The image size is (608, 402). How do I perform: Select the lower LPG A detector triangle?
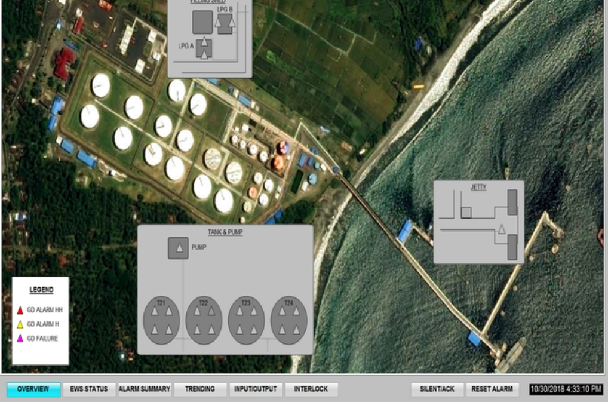click(204, 54)
